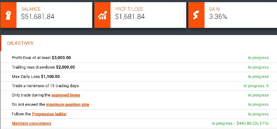
Task: Click the Profit/Loss card title
Action: click(129, 9)
